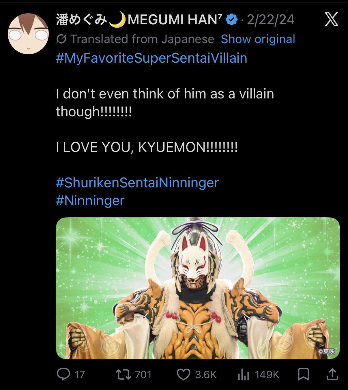
Task: Open the #MyFavoriteSuperSentaiVillain hashtag
Action: (151, 58)
